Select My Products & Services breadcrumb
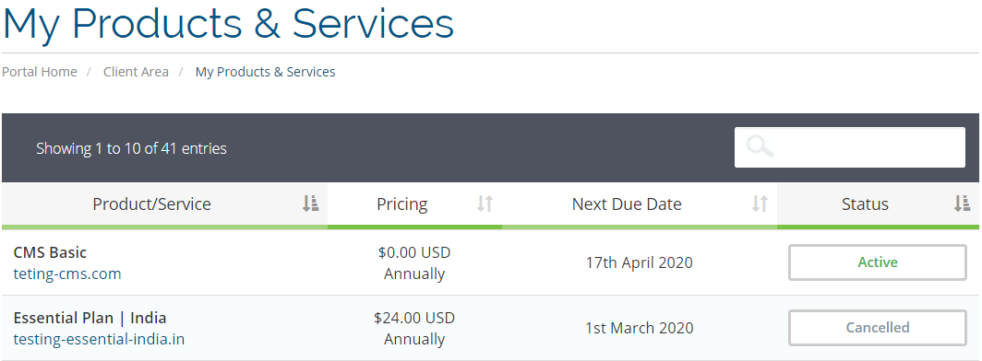982x361 pixels. [x=266, y=72]
